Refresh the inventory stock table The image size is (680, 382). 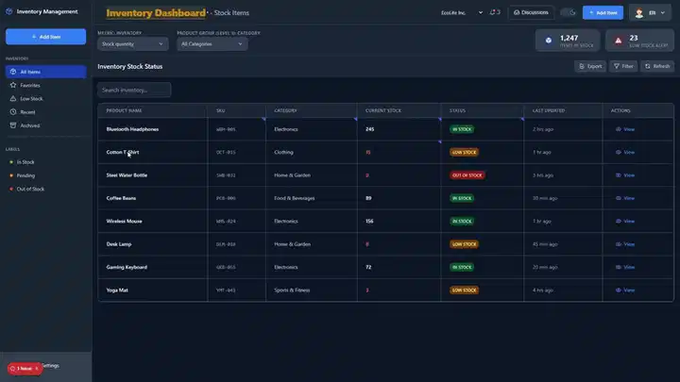(657, 66)
